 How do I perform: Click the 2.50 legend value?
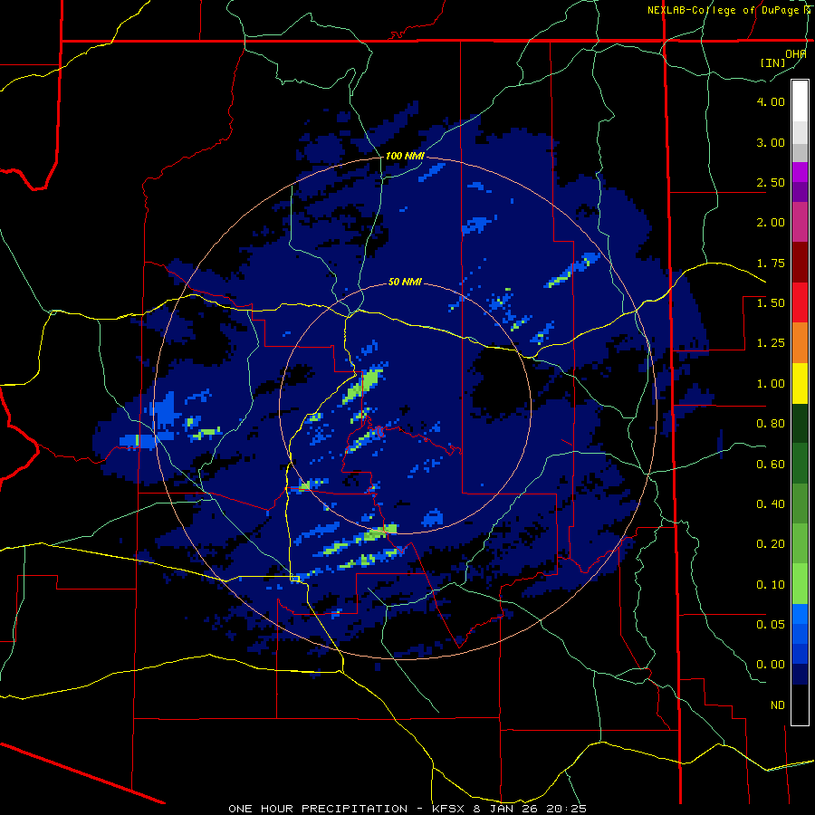tap(771, 182)
